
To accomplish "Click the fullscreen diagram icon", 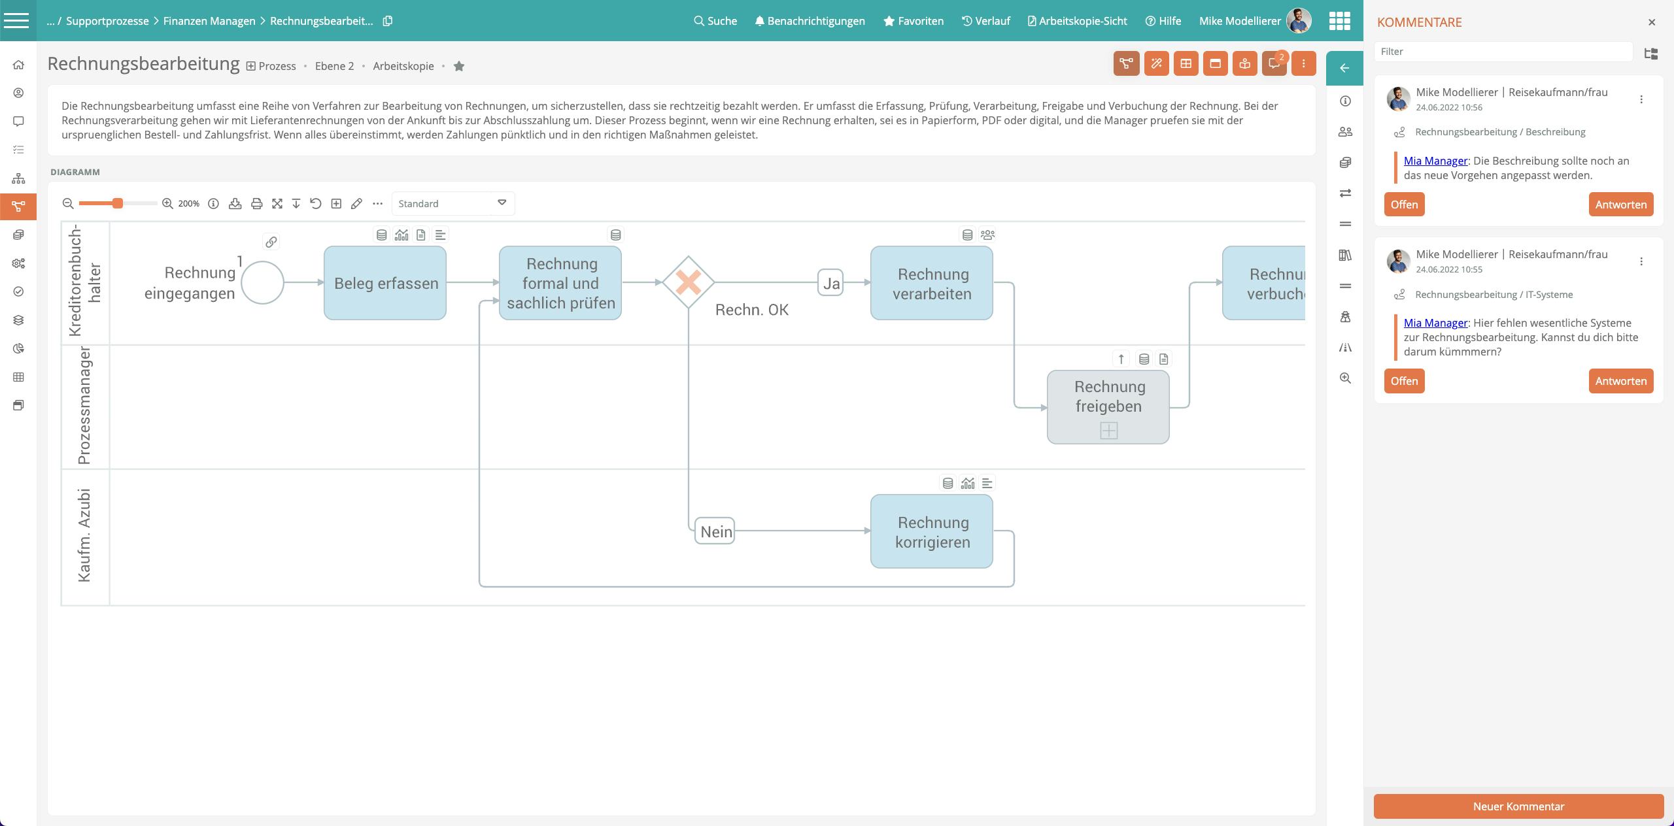I will (277, 204).
